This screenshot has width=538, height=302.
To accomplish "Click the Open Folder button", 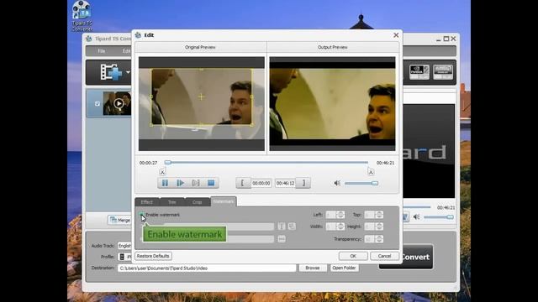I will coord(344,268).
